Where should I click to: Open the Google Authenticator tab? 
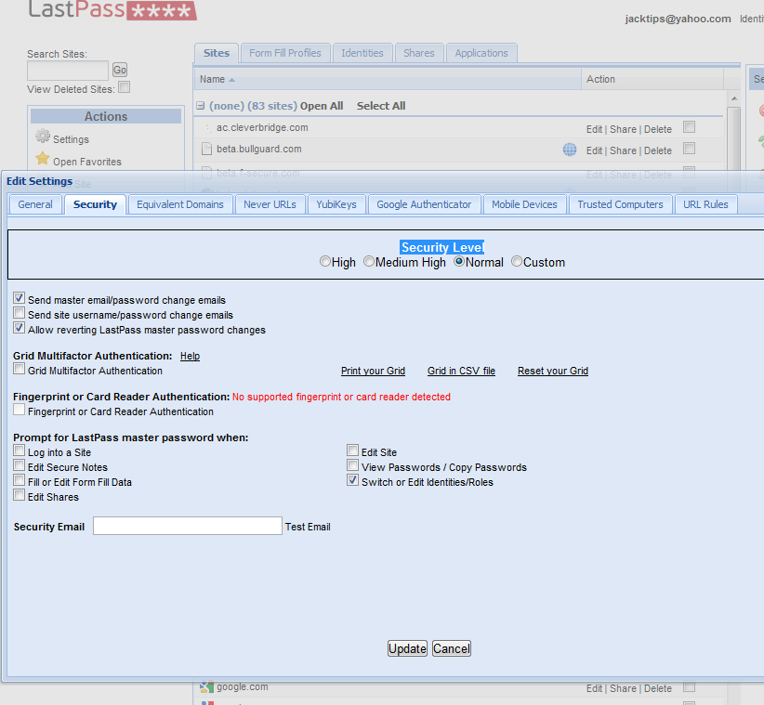coord(424,204)
